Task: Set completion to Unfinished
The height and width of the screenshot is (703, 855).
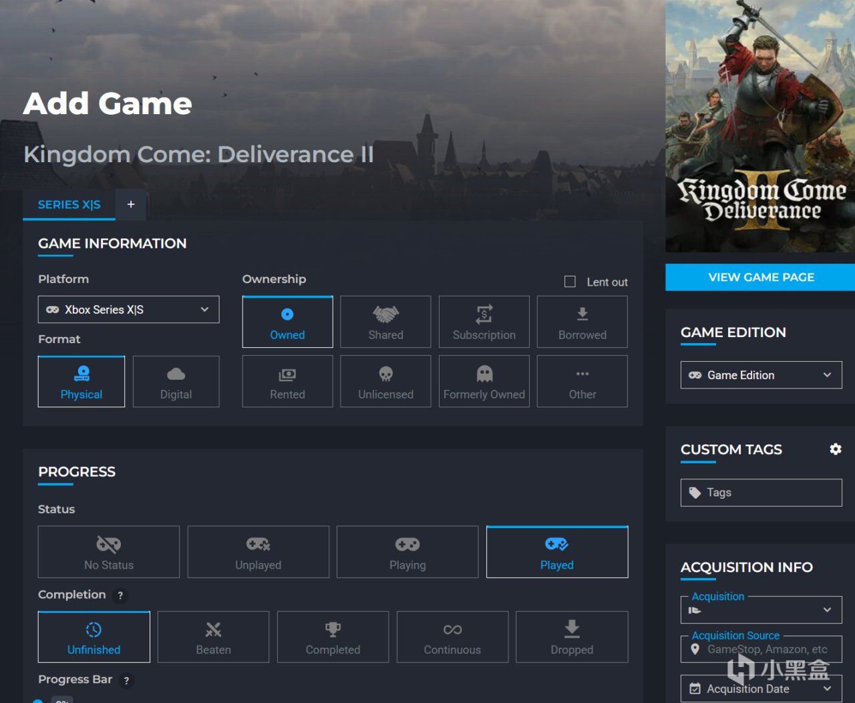Action: point(94,637)
